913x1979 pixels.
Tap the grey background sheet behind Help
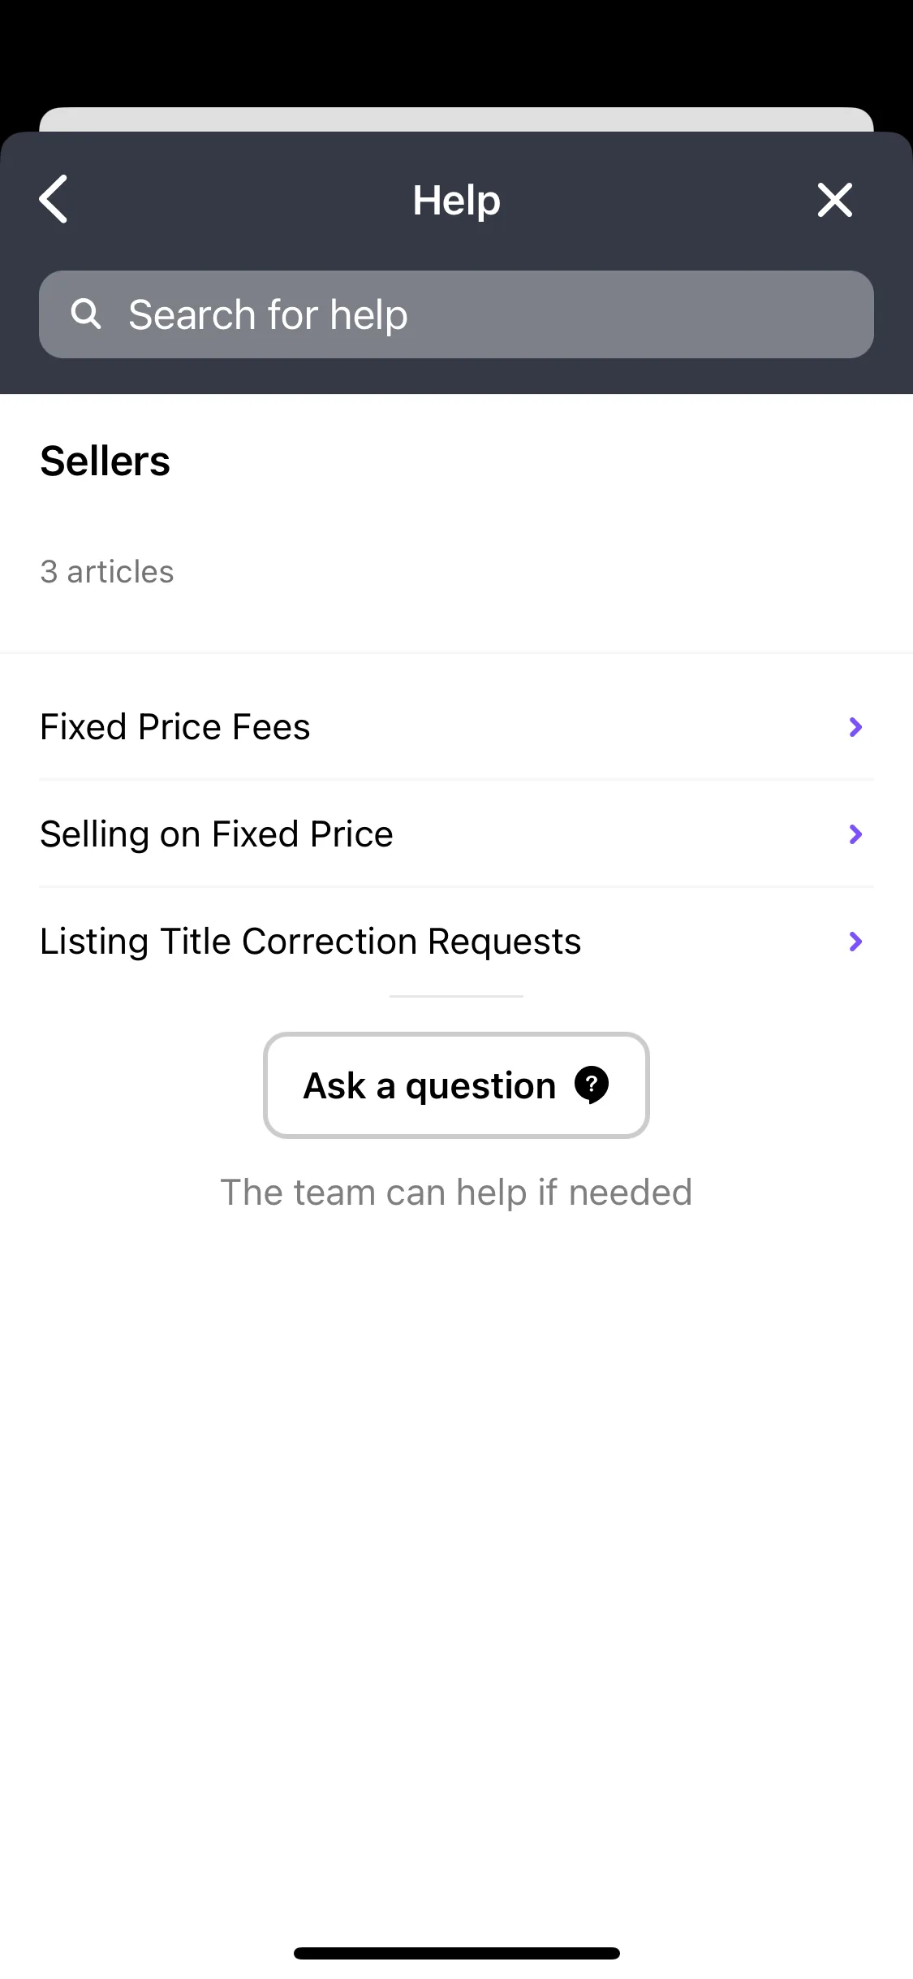click(456, 119)
